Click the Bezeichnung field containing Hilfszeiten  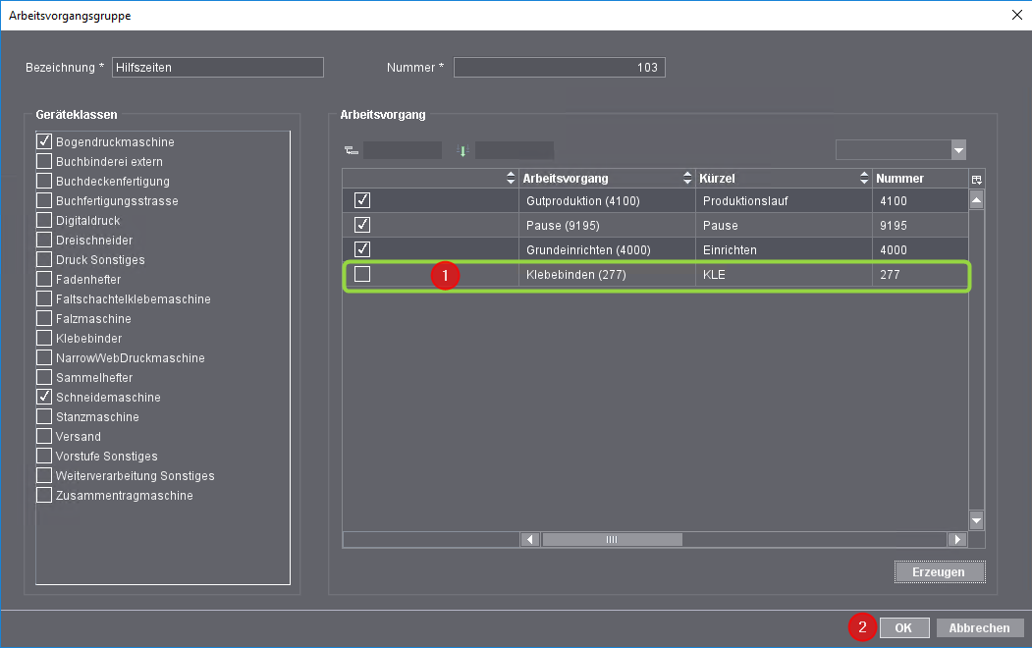[218, 67]
